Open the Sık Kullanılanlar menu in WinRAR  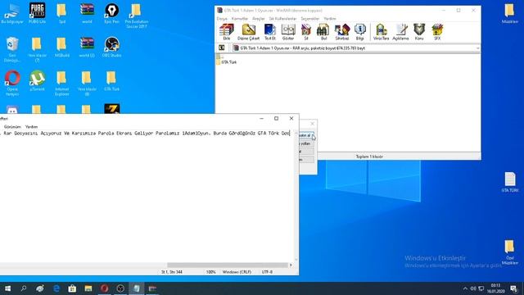pyautogui.click(x=282, y=19)
